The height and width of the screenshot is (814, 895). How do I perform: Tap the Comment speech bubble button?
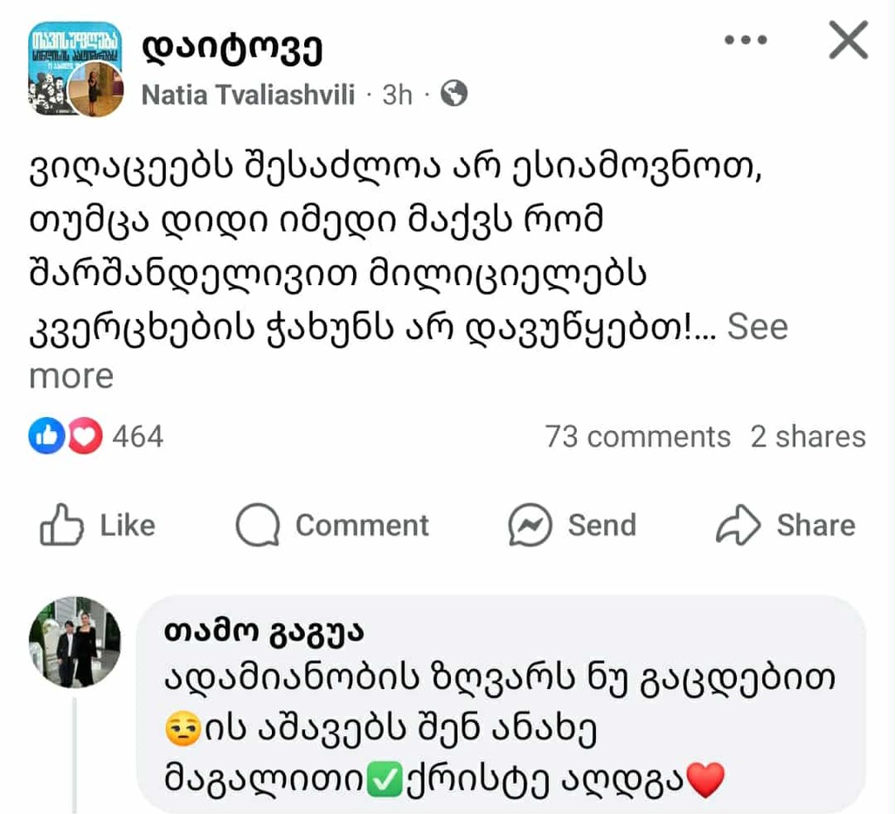pyautogui.click(x=333, y=525)
